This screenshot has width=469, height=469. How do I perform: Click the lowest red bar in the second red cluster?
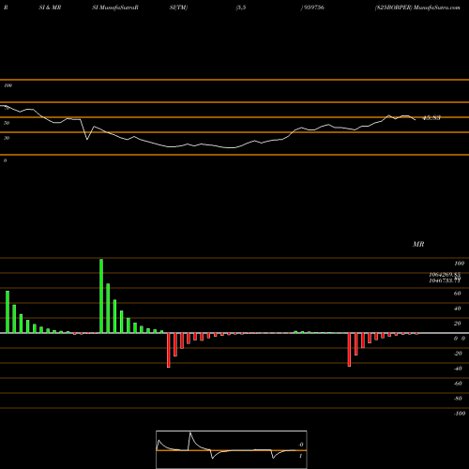[x=349, y=350]
